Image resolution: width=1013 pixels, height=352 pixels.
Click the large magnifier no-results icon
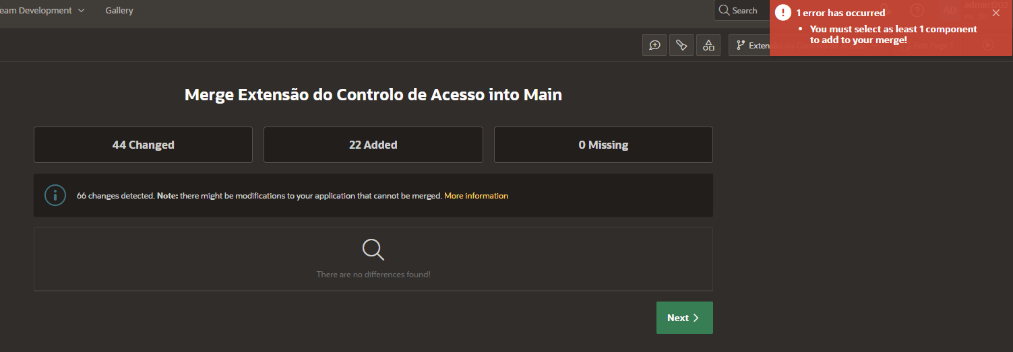(x=373, y=250)
